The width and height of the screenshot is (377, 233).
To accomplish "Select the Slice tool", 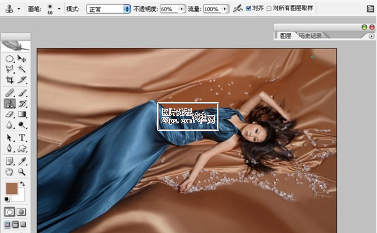I will (22, 80).
